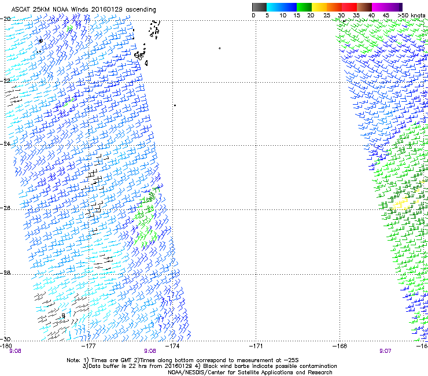428x376 pixels.
Task: Click the -171 longitude axis label
Action: pyautogui.click(x=256, y=346)
